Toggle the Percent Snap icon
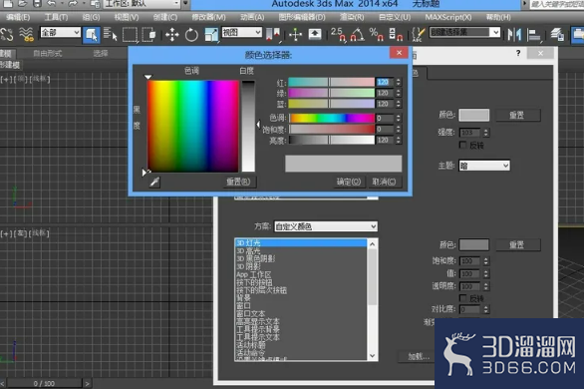Image resolution: width=584 pixels, height=389 pixels. [x=376, y=34]
